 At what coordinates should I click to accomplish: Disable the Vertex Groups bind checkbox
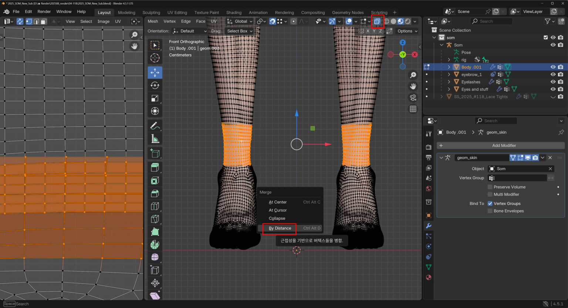490,204
